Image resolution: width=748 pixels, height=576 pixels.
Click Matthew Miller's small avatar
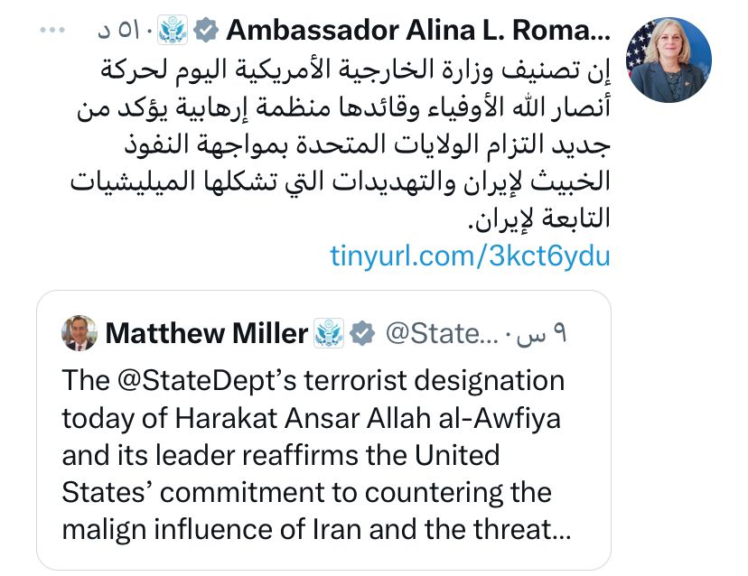coord(79,334)
